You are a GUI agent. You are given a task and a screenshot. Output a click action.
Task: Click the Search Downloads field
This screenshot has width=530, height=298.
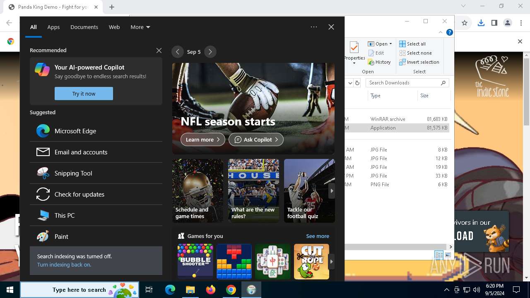[407, 83]
